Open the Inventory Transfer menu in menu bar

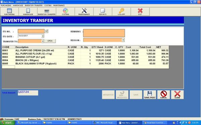[33, 5]
